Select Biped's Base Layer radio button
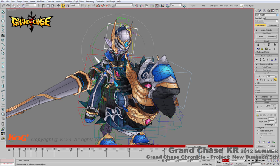Image resolution: width=280 pixels, height=166 pixels. point(258,131)
